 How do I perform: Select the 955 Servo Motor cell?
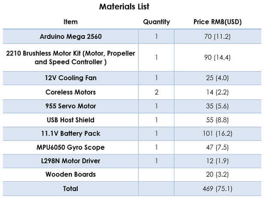tap(71, 106)
